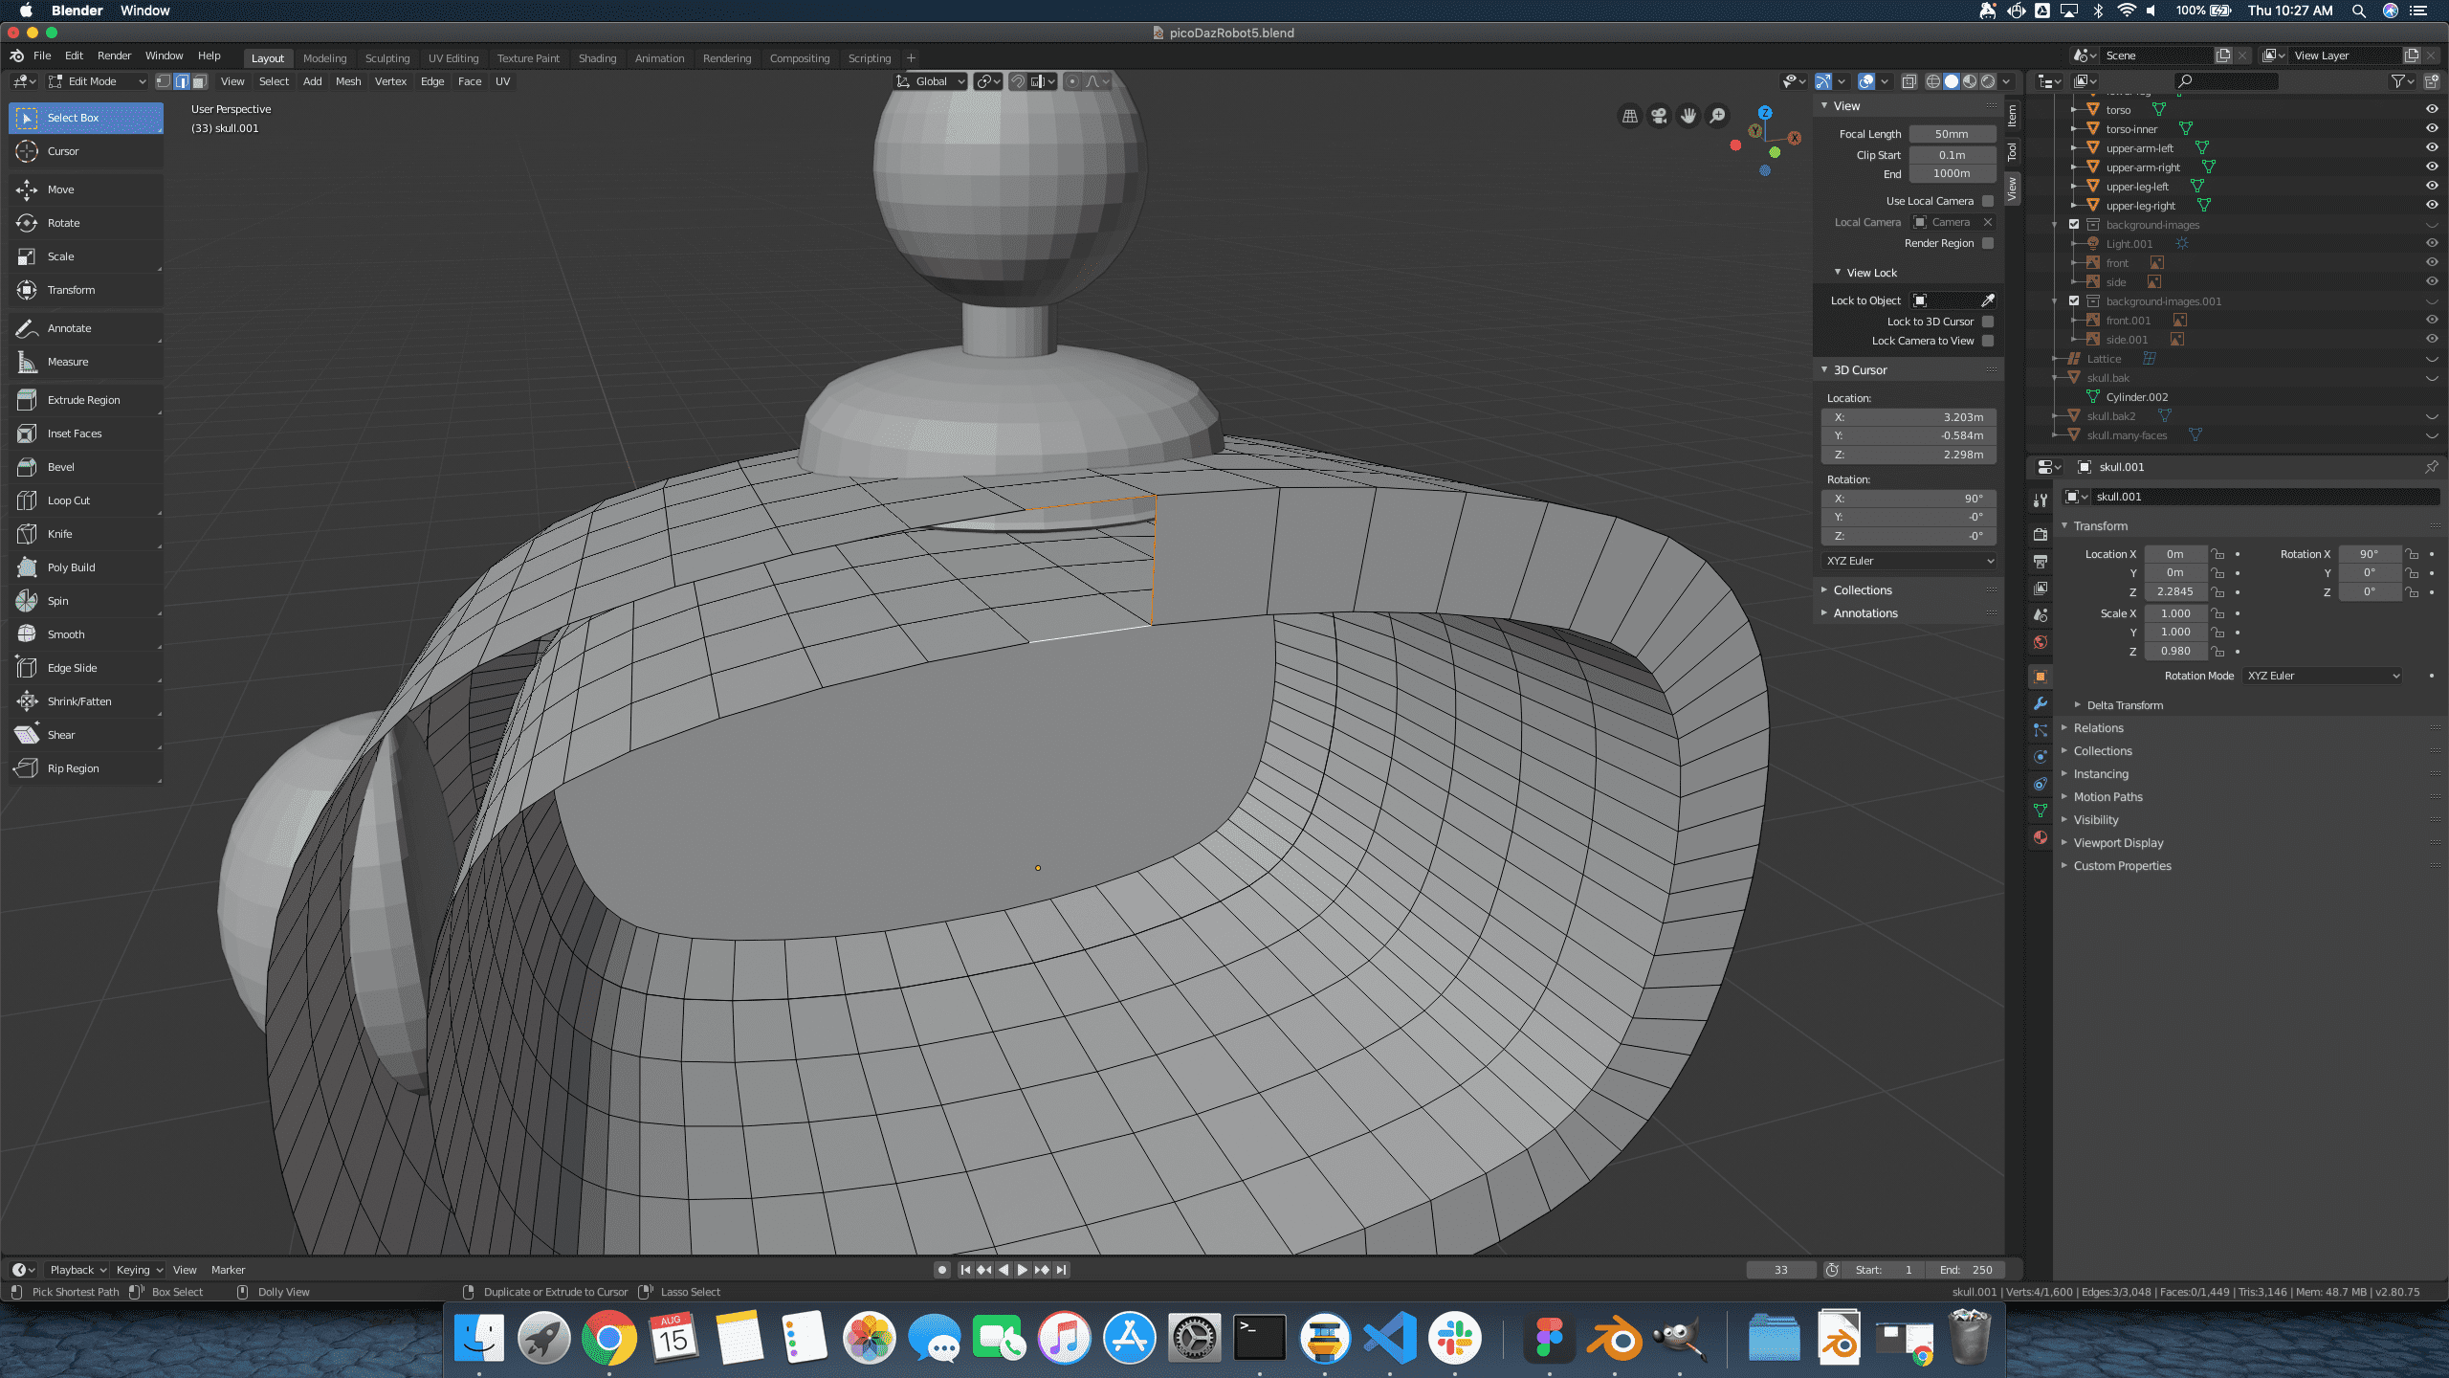Pick the Knife tool
The width and height of the screenshot is (2449, 1378).
pyautogui.click(x=85, y=534)
